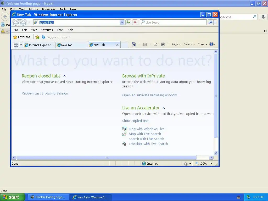Open the Mypal History menu
The height and width of the screenshot is (201, 268).
coord(33,9)
